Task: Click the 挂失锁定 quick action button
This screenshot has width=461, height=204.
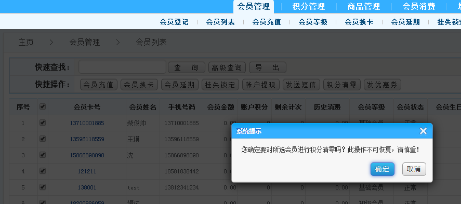Action: 220,85
